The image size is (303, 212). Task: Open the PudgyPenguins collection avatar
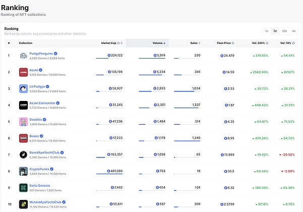pos(23,56)
